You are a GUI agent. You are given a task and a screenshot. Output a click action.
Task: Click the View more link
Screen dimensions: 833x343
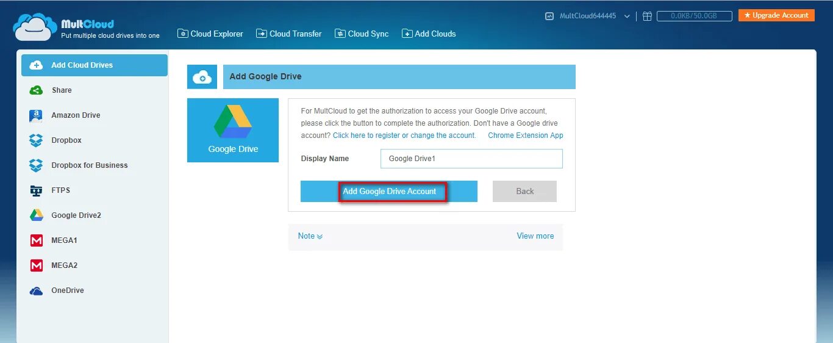point(535,236)
